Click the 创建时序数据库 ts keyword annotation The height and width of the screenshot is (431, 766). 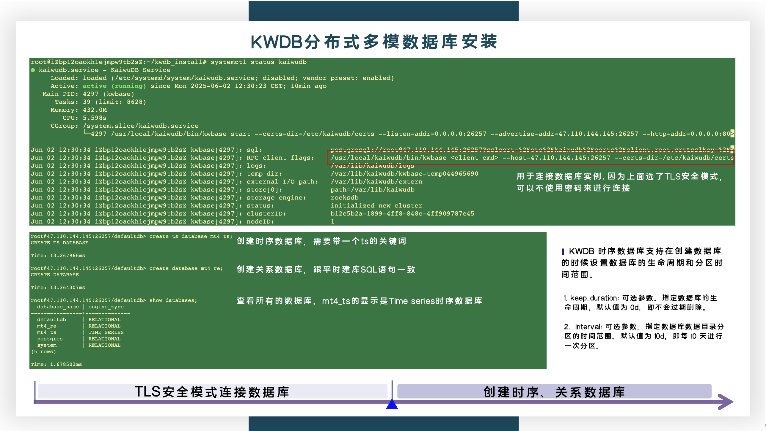[x=321, y=241]
